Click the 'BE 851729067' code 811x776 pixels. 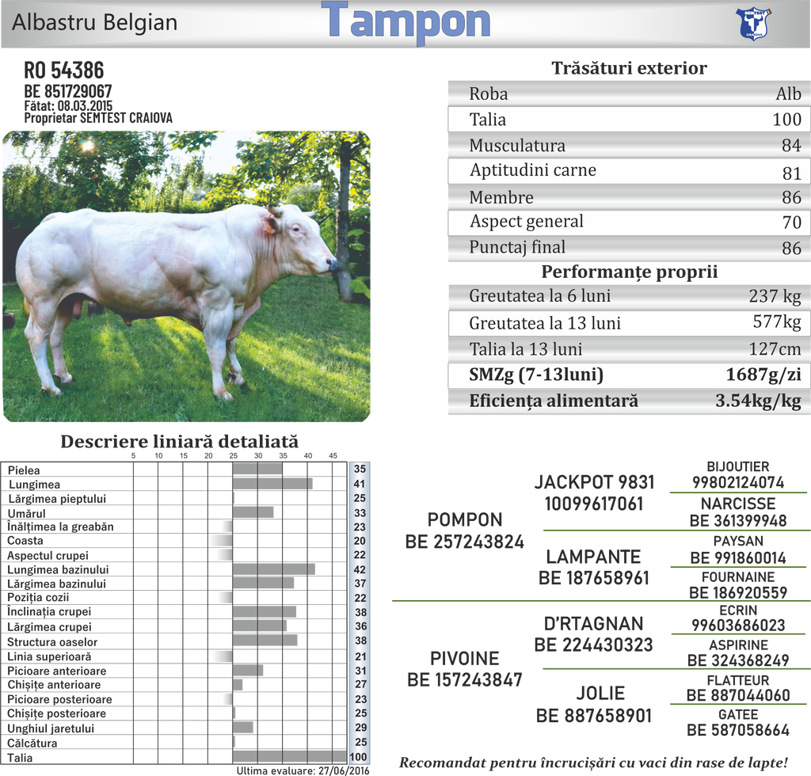pos(68,91)
